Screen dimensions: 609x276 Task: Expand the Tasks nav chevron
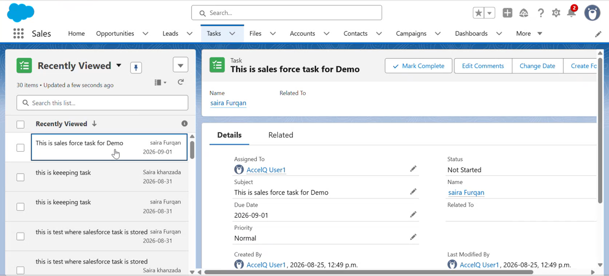(232, 34)
